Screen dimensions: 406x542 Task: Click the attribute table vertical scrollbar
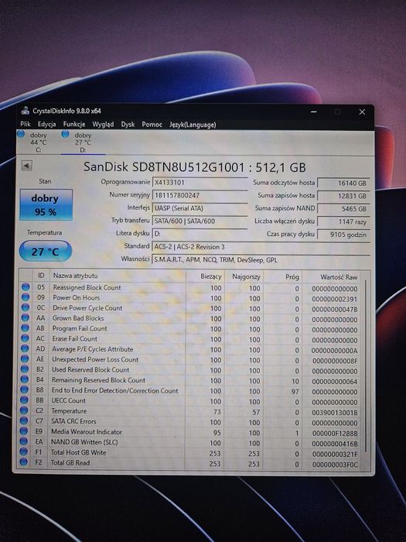click(x=365, y=366)
